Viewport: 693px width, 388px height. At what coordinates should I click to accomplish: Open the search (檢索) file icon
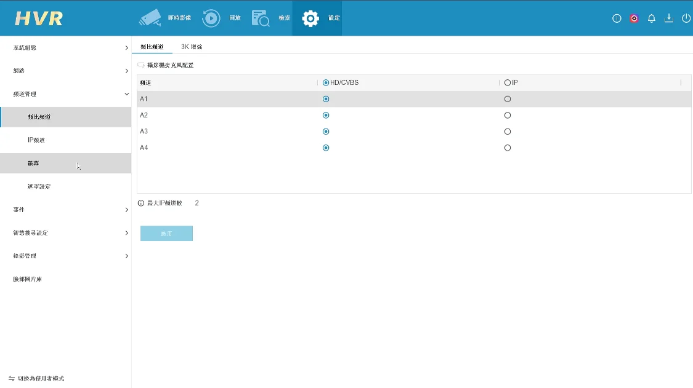(261, 18)
